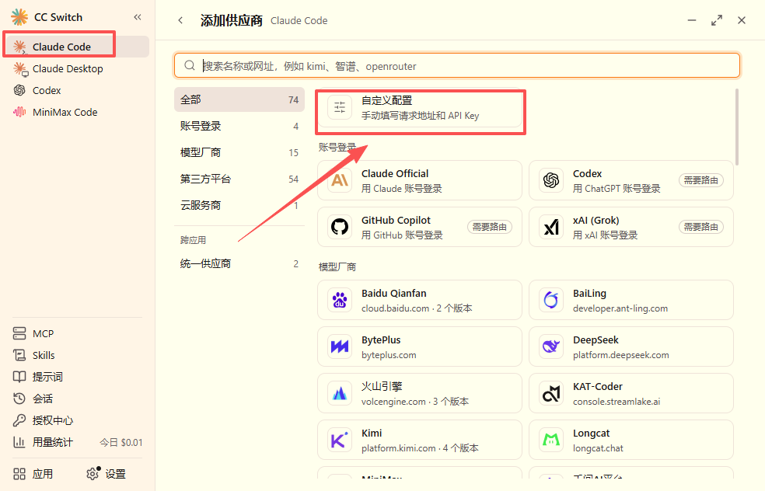Click the MCP server icon
The height and width of the screenshot is (491, 765).
click(19, 333)
